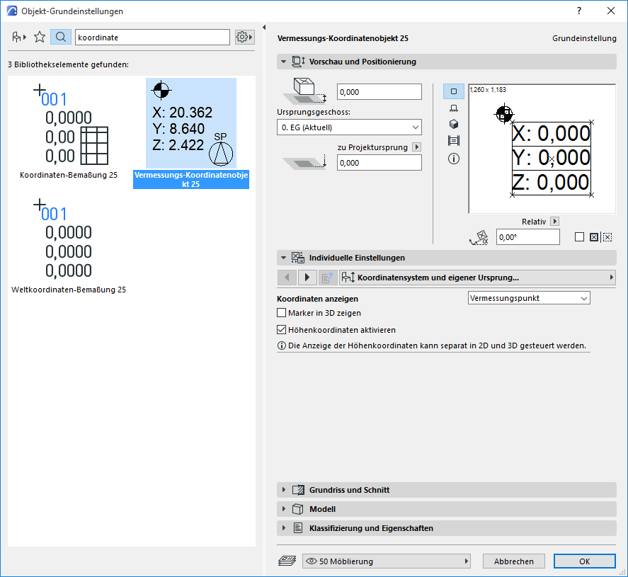This screenshot has width=628, height=577.
Task: Click the layer icon at bottom
Action: 287,561
